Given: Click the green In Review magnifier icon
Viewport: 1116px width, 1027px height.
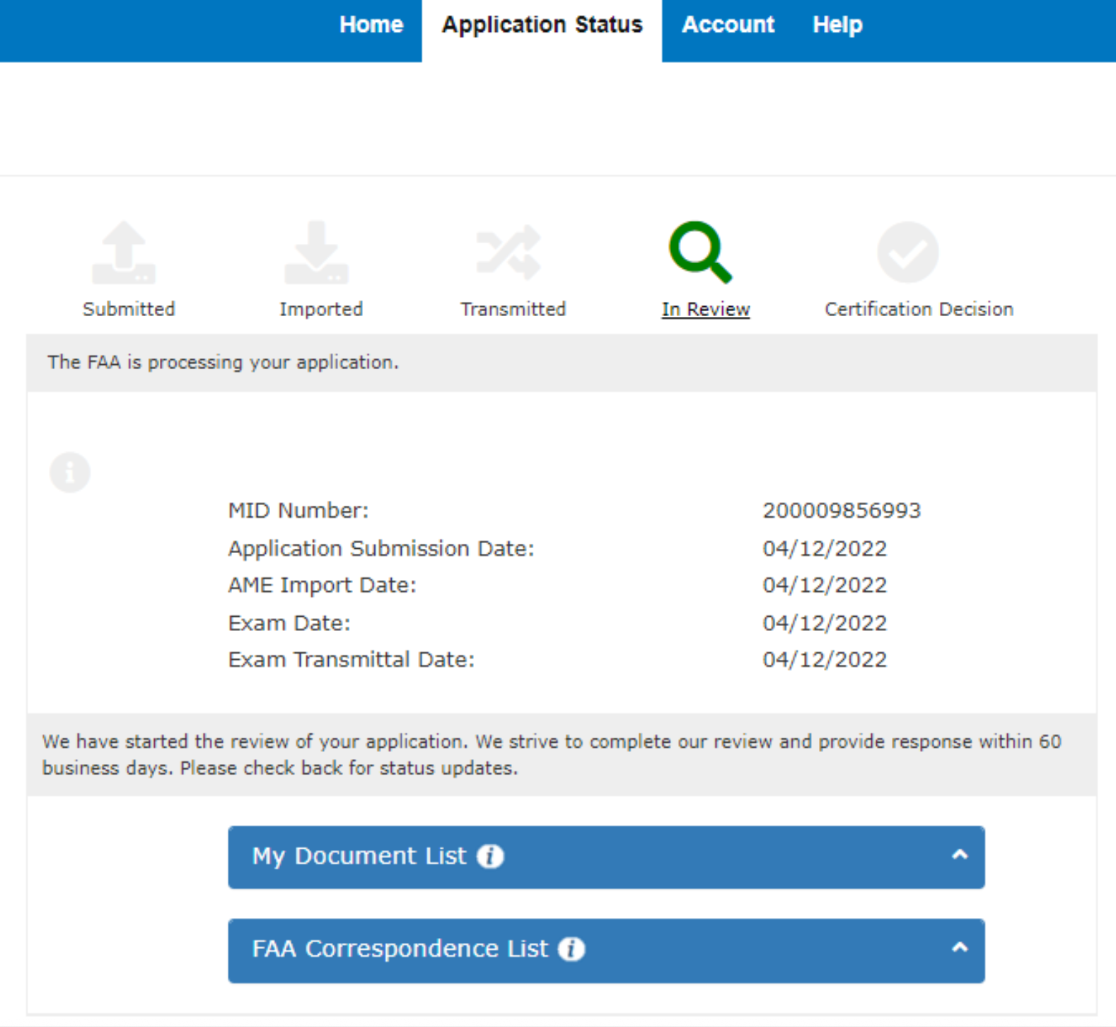Looking at the screenshot, I should click(x=700, y=253).
